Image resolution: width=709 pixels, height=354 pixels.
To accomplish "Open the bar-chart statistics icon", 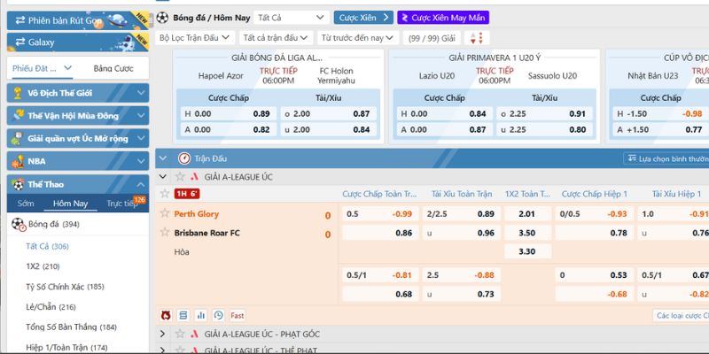I will tap(199, 314).
